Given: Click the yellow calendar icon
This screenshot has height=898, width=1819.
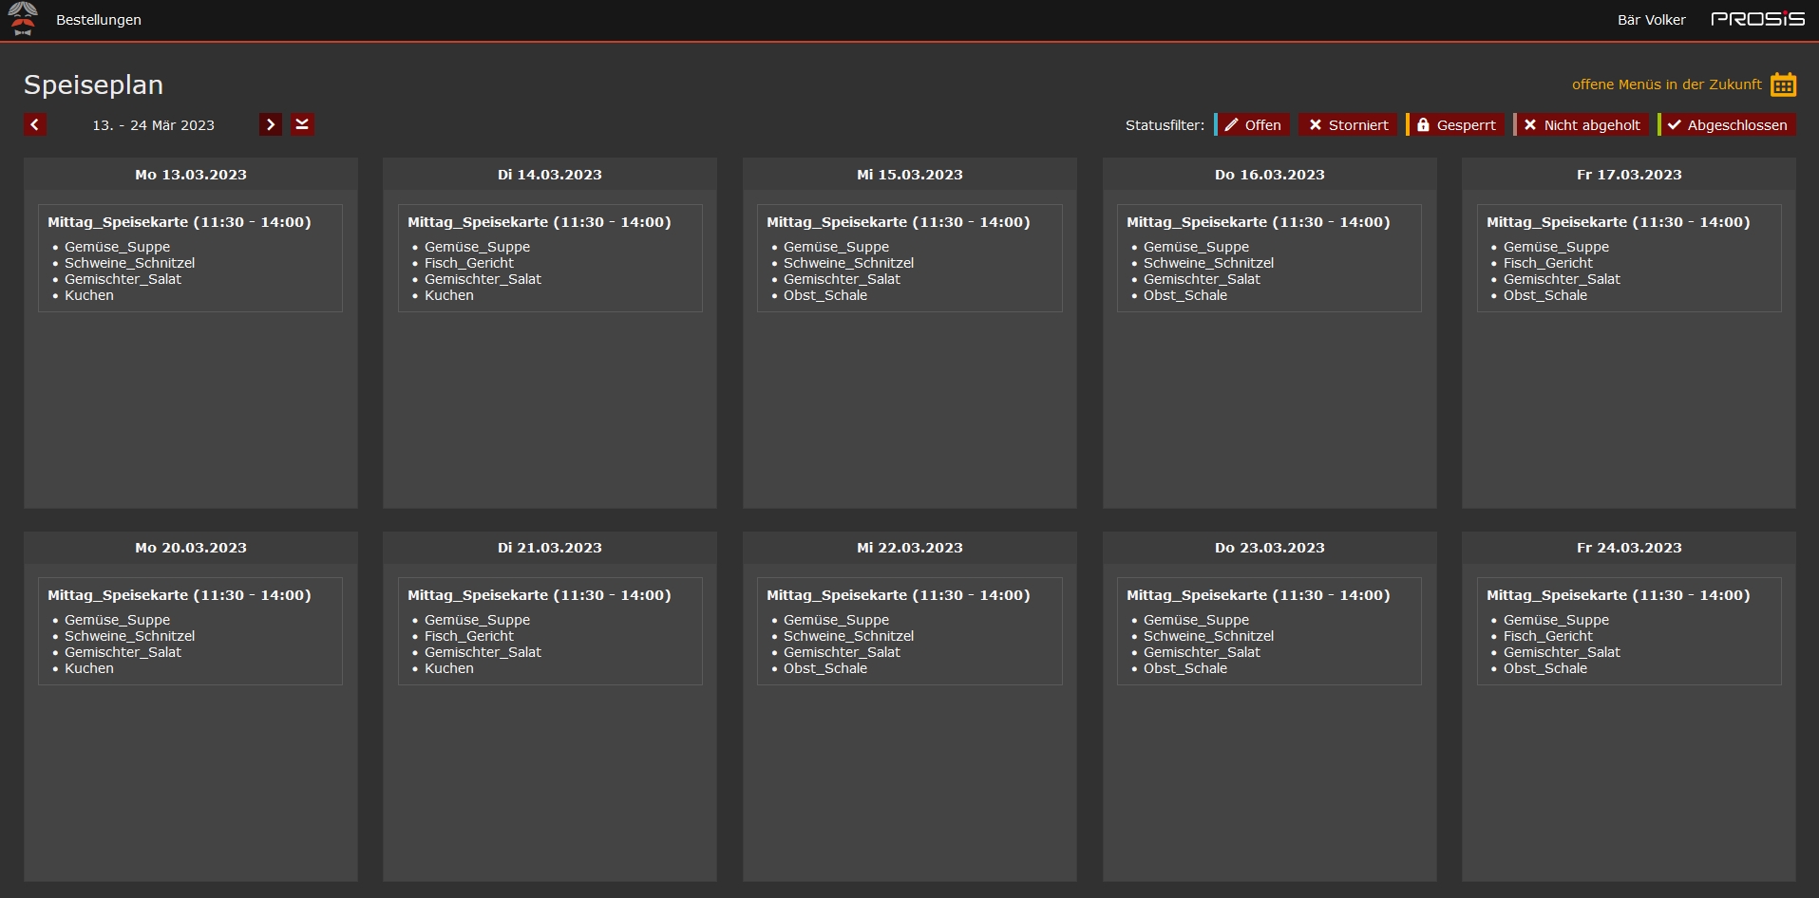Looking at the screenshot, I should point(1783,84).
